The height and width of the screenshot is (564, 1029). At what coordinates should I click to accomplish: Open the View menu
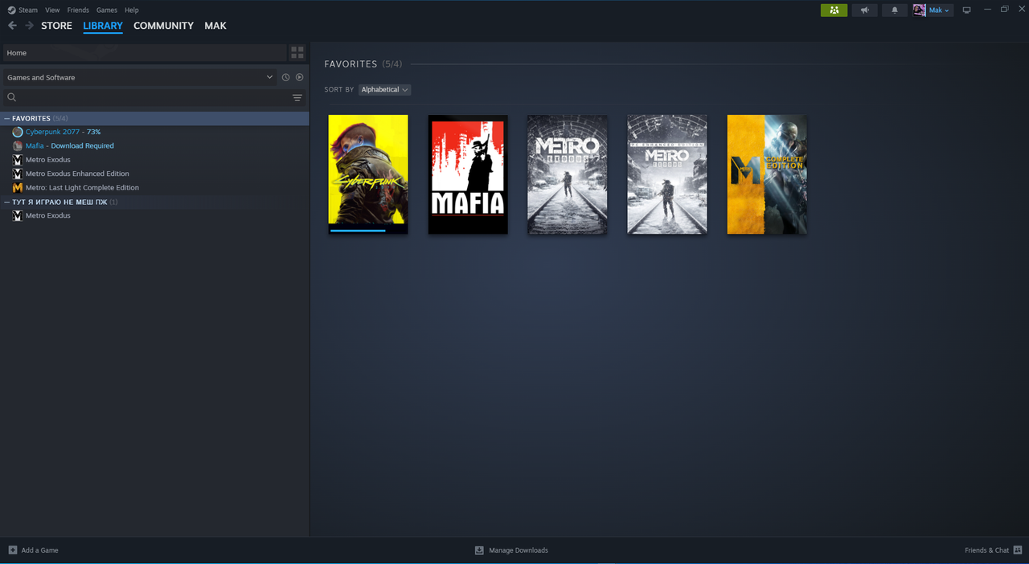point(52,10)
